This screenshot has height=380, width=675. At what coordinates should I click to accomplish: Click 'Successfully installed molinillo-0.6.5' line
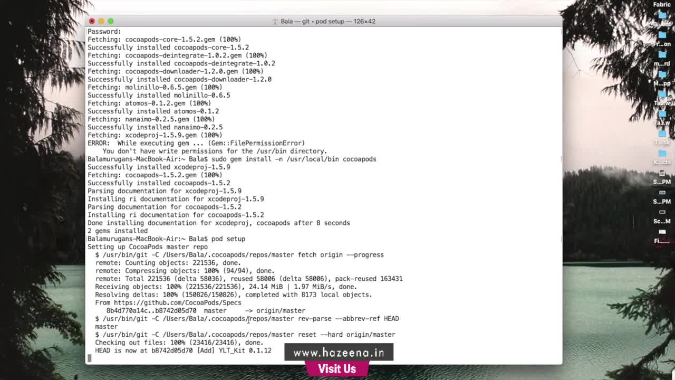(159, 96)
